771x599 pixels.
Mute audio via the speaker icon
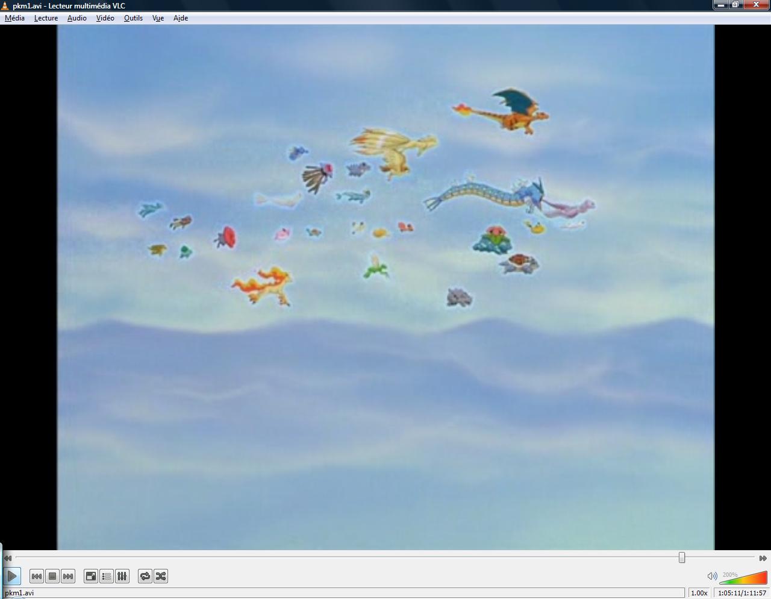(x=712, y=576)
